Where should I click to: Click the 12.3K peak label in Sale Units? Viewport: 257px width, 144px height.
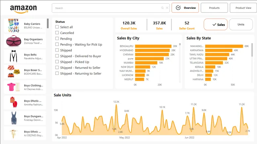(116, 102)
